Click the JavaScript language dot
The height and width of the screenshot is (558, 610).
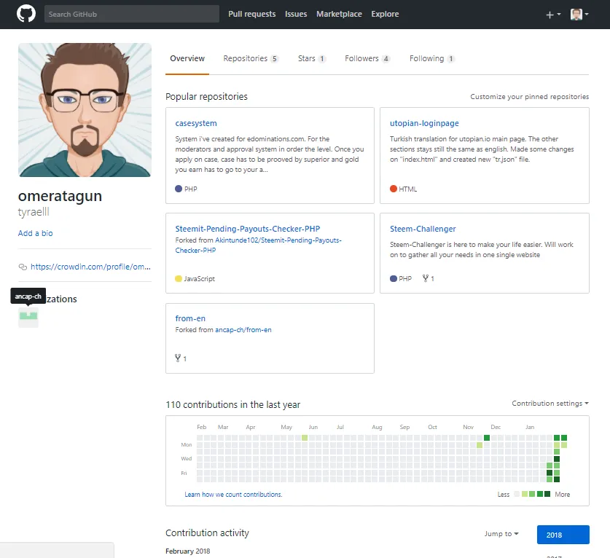tap(179, 278)
